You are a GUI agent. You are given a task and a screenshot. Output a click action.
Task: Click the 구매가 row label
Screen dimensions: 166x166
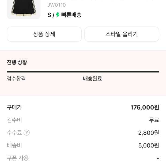[14, 107]
